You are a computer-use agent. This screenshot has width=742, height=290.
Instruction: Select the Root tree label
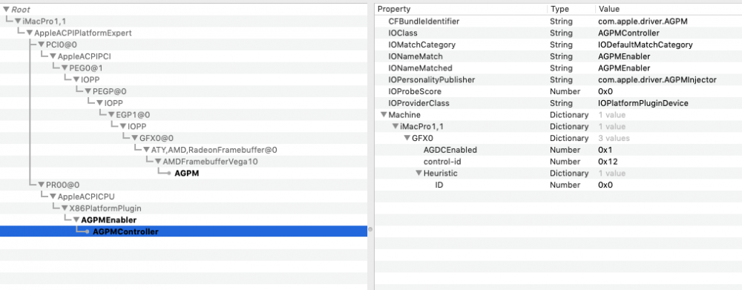(21, 10)
